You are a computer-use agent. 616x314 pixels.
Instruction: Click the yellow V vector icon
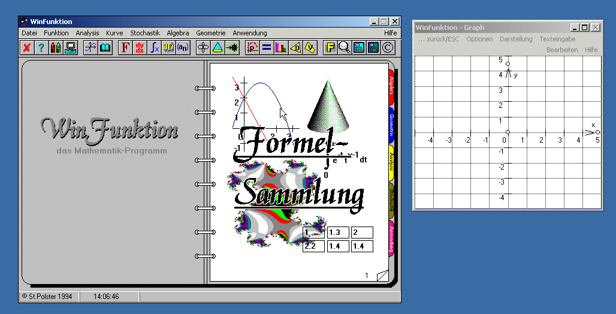tap(310, 47)
